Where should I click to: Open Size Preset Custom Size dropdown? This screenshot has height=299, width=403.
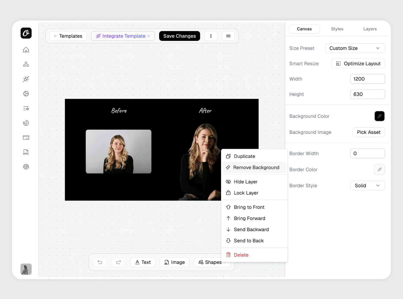[x=355, y=48]
